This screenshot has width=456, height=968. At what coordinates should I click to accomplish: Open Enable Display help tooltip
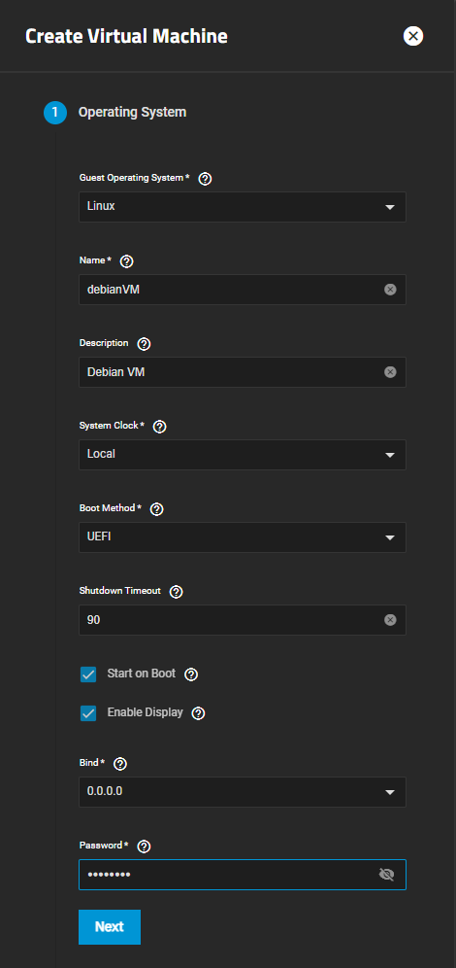tap(198, 713)
